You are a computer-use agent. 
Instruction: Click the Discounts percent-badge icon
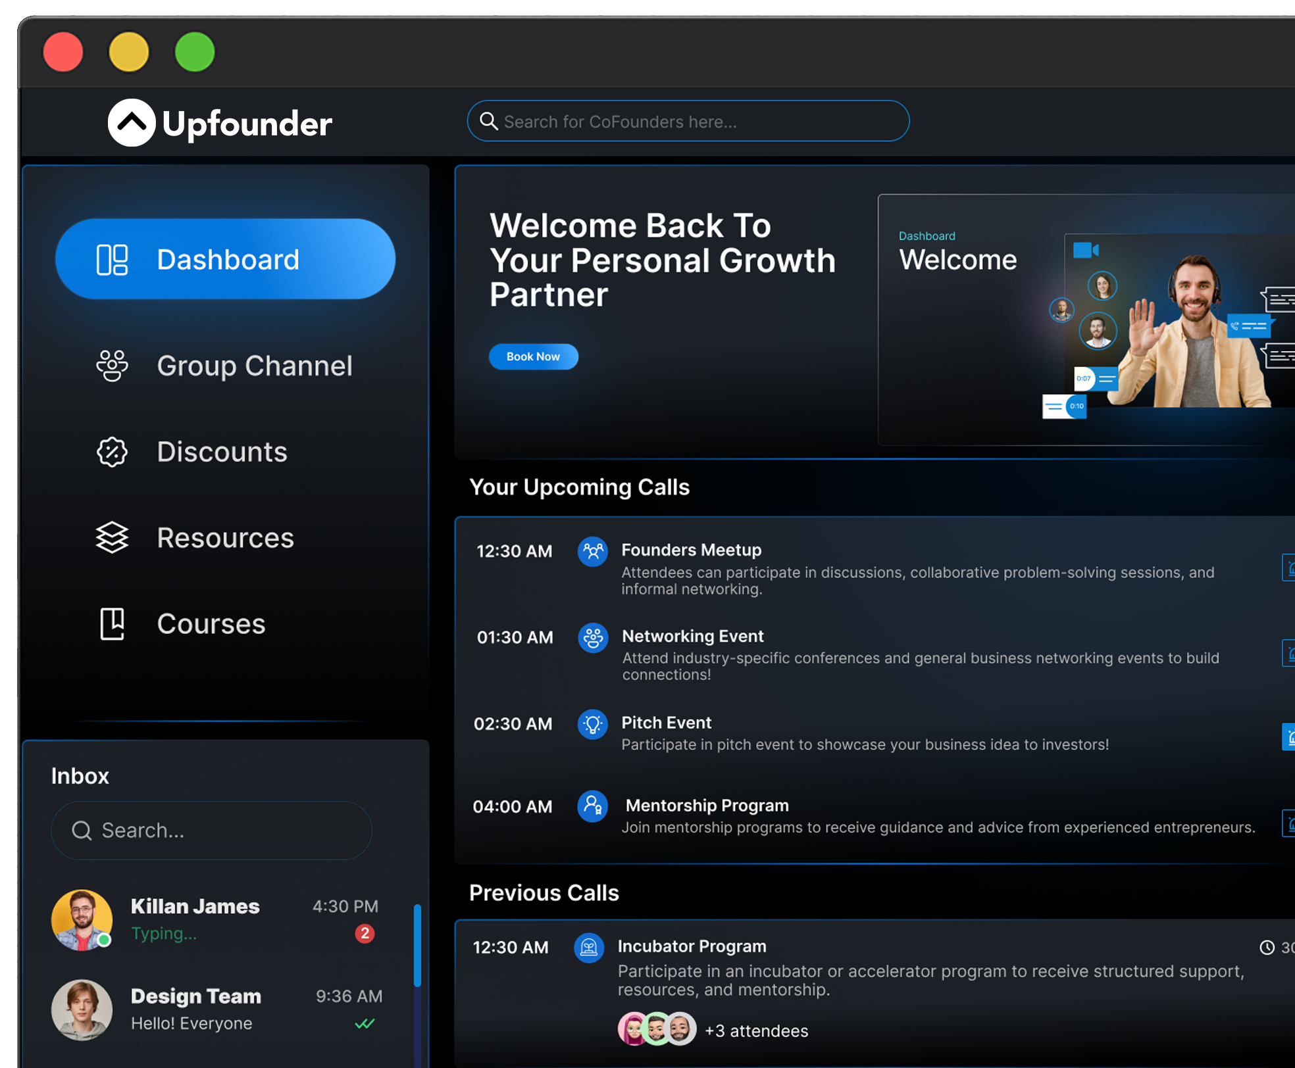pos(112,452)
